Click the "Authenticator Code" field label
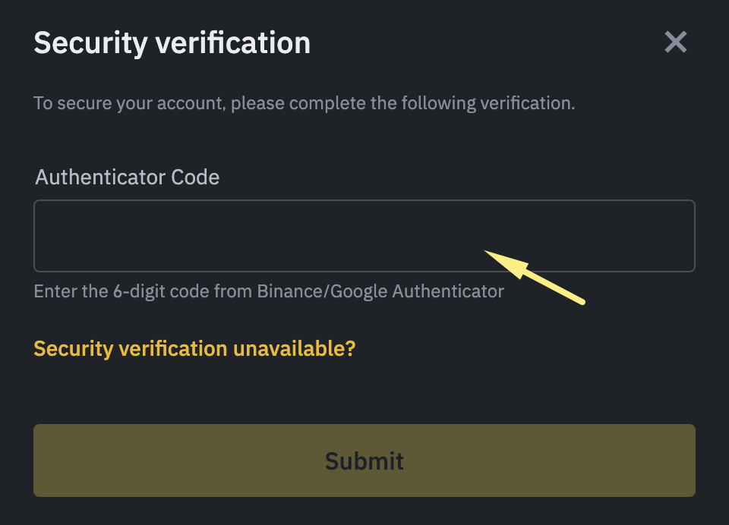Image resolution: width=729 pixels, height=525 pixels. 128,178
